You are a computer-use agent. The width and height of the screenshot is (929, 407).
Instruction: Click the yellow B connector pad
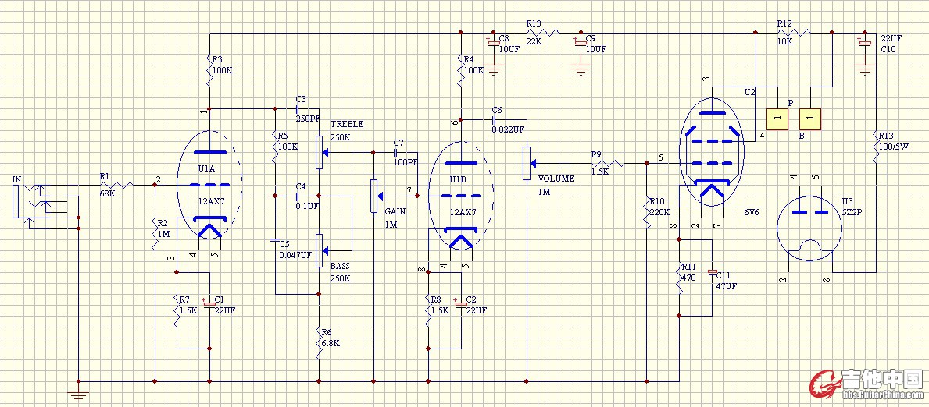click(x=809, y=119)
